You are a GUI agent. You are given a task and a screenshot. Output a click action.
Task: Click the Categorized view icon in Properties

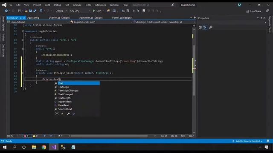[x=200, y=27]
